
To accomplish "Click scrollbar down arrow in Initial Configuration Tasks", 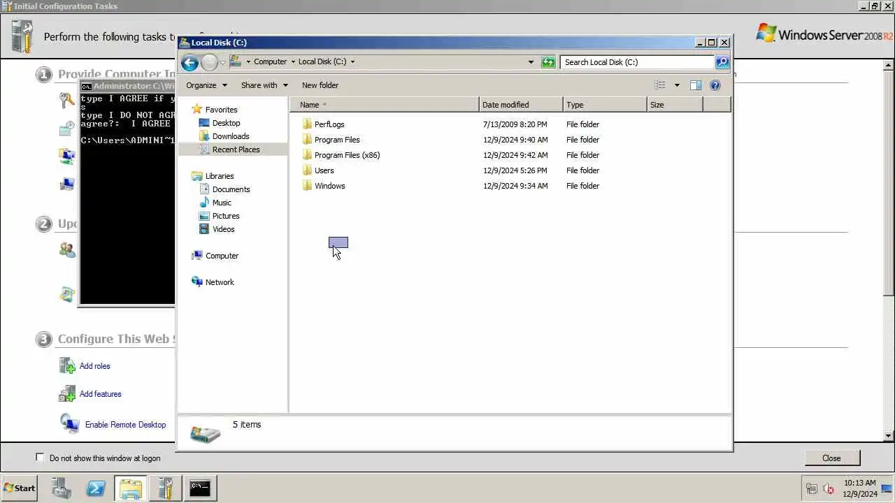I will pos(889,436).
